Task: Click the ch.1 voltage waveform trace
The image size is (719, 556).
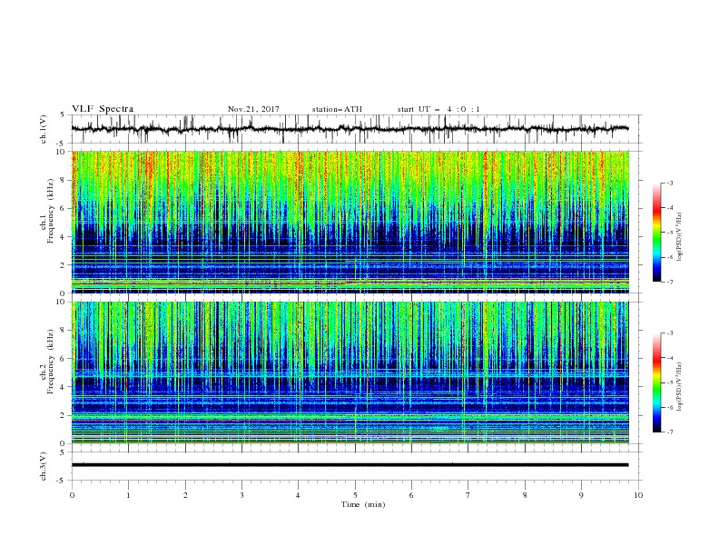Action: pyautogui.click(x=350, y=129)
